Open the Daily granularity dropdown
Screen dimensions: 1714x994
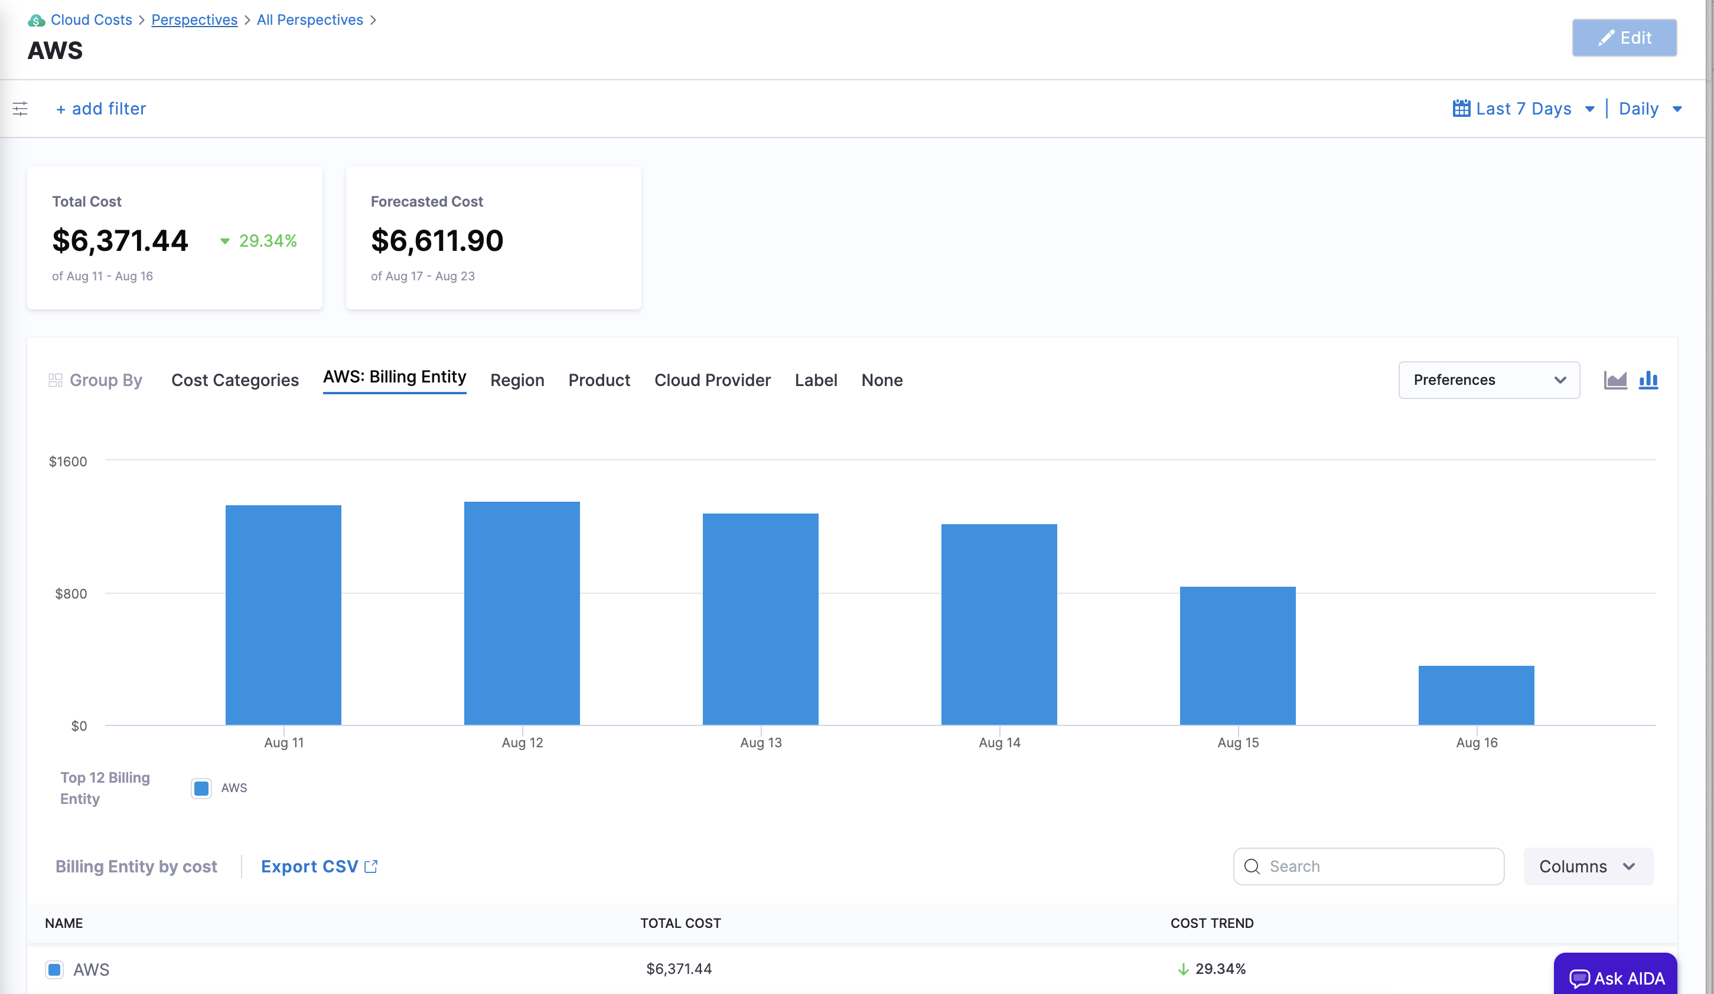(x=1650, y=109)
